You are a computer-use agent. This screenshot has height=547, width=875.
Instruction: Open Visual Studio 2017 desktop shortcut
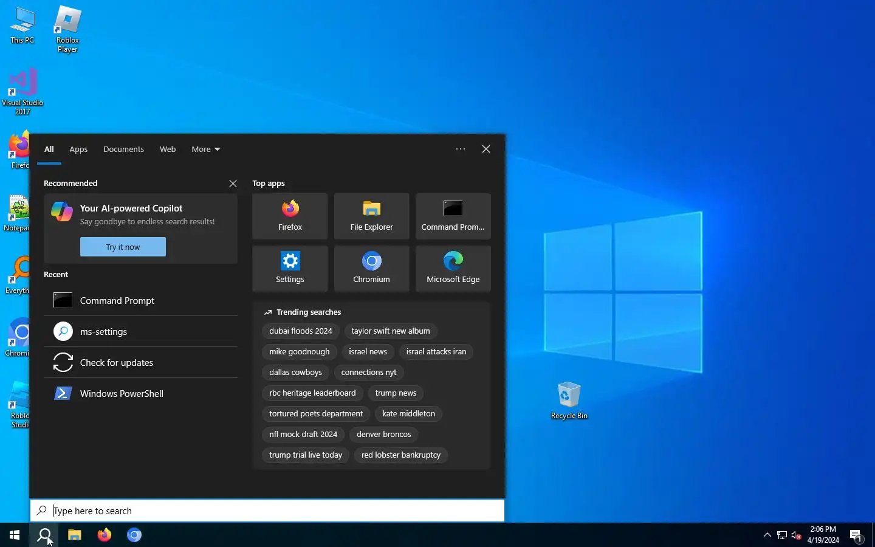click(22, 91)
